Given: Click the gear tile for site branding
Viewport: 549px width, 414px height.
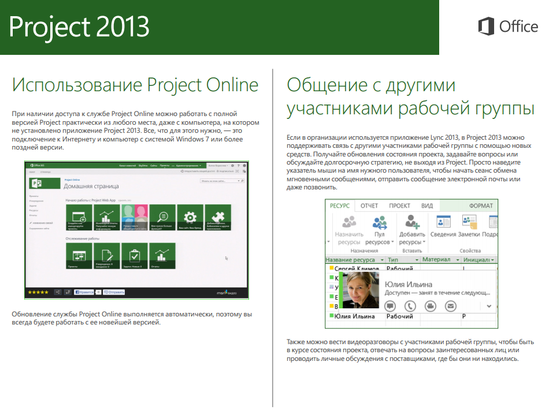Looking at the screenshot, I should click(190, 217).
